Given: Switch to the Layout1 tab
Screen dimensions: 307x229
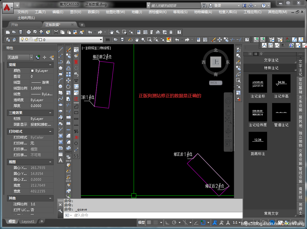Looking at the screenshot, I should (x=28, y=221).
